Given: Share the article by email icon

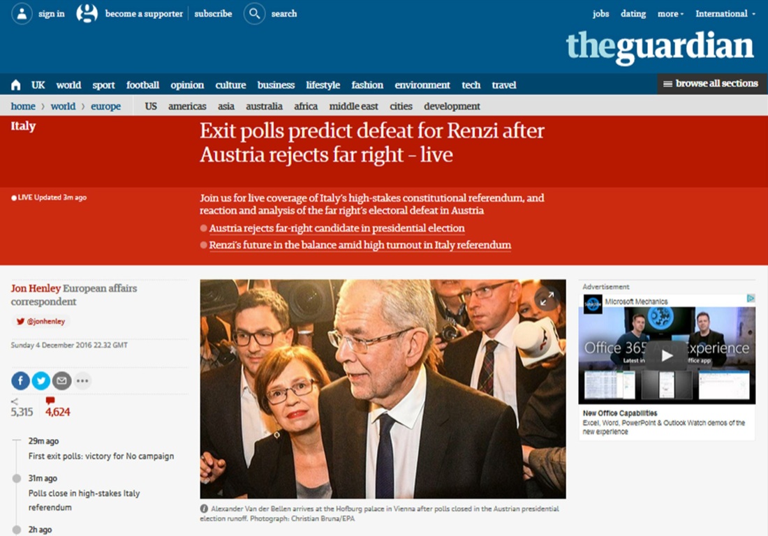Looking at the screenshot, I should [x=61, y=380].
